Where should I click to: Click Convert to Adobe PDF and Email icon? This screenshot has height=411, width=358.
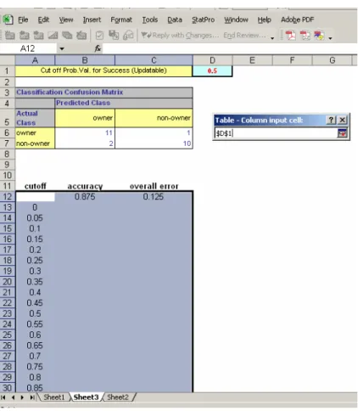click(305, 36)
